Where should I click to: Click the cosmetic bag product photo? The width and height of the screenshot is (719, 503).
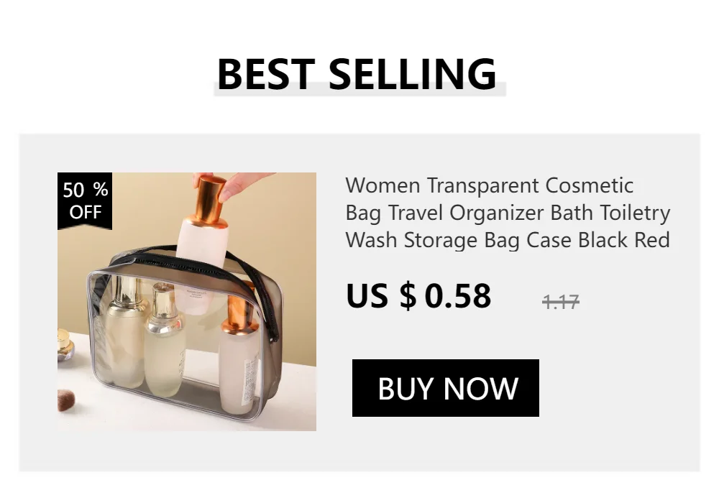[187, 301]
